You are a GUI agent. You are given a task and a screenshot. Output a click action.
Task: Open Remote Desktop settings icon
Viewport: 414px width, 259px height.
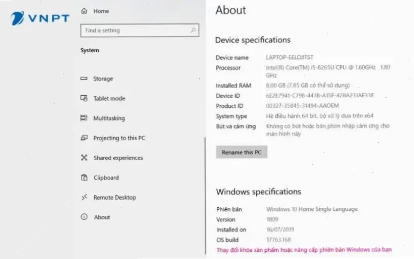pyautogui.click(x=84, y=198)
